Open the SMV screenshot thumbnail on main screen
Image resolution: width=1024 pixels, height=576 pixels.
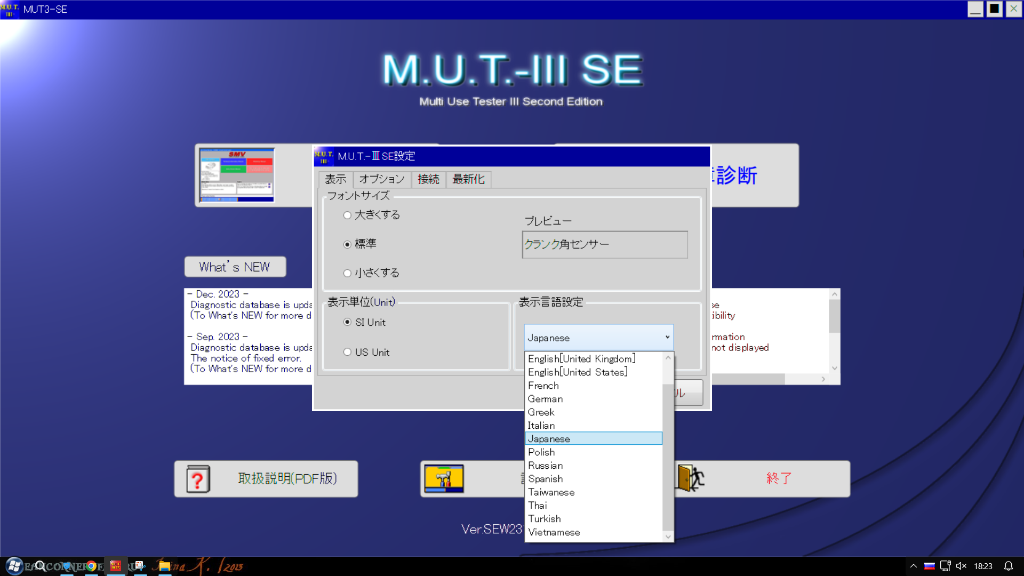click(x=236, y=175)
